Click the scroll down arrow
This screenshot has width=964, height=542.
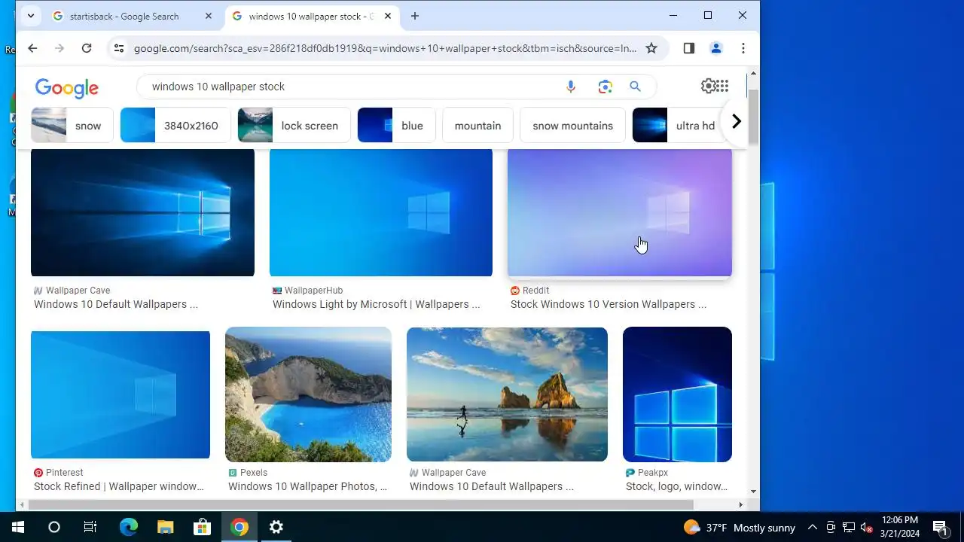(x=753, y=492)
